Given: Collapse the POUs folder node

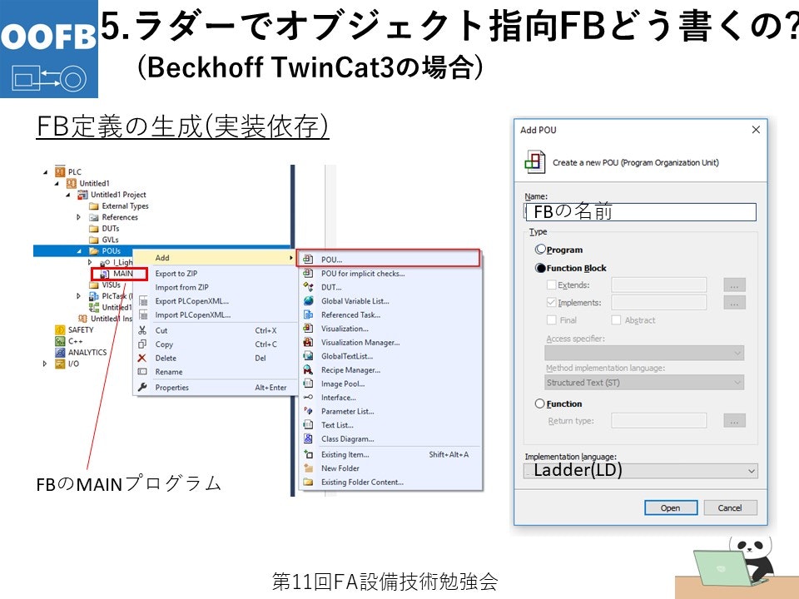Looking at the screenshot, I should point(79,251).
